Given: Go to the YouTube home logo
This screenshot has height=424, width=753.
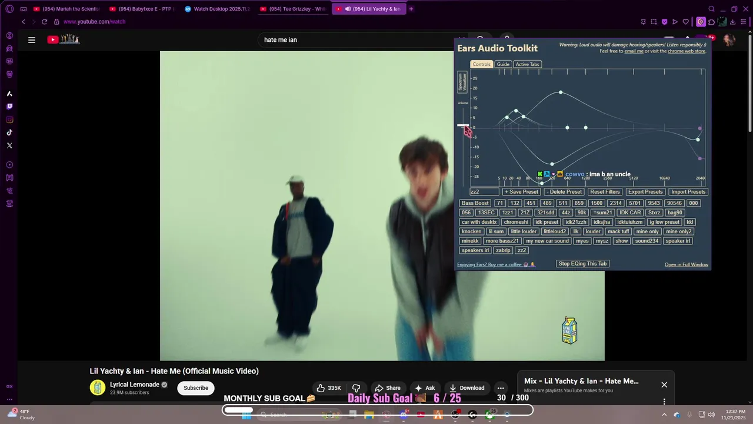Looking at the screenshot, I should [x=64, y=39].
